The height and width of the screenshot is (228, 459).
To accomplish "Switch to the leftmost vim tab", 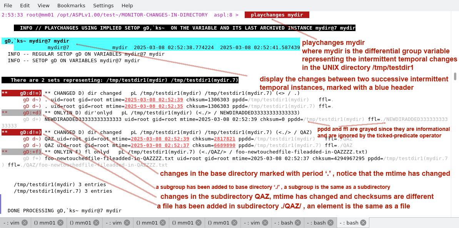I will [x=12, y=223].
